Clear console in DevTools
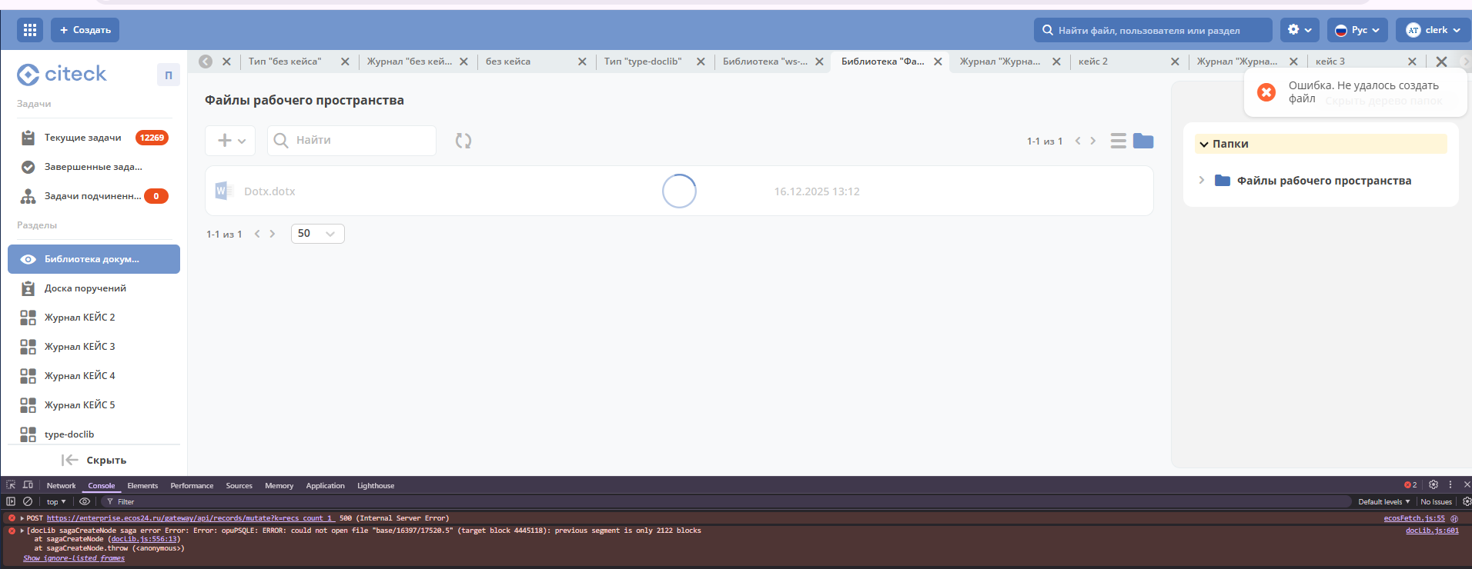 click(28, 501)
